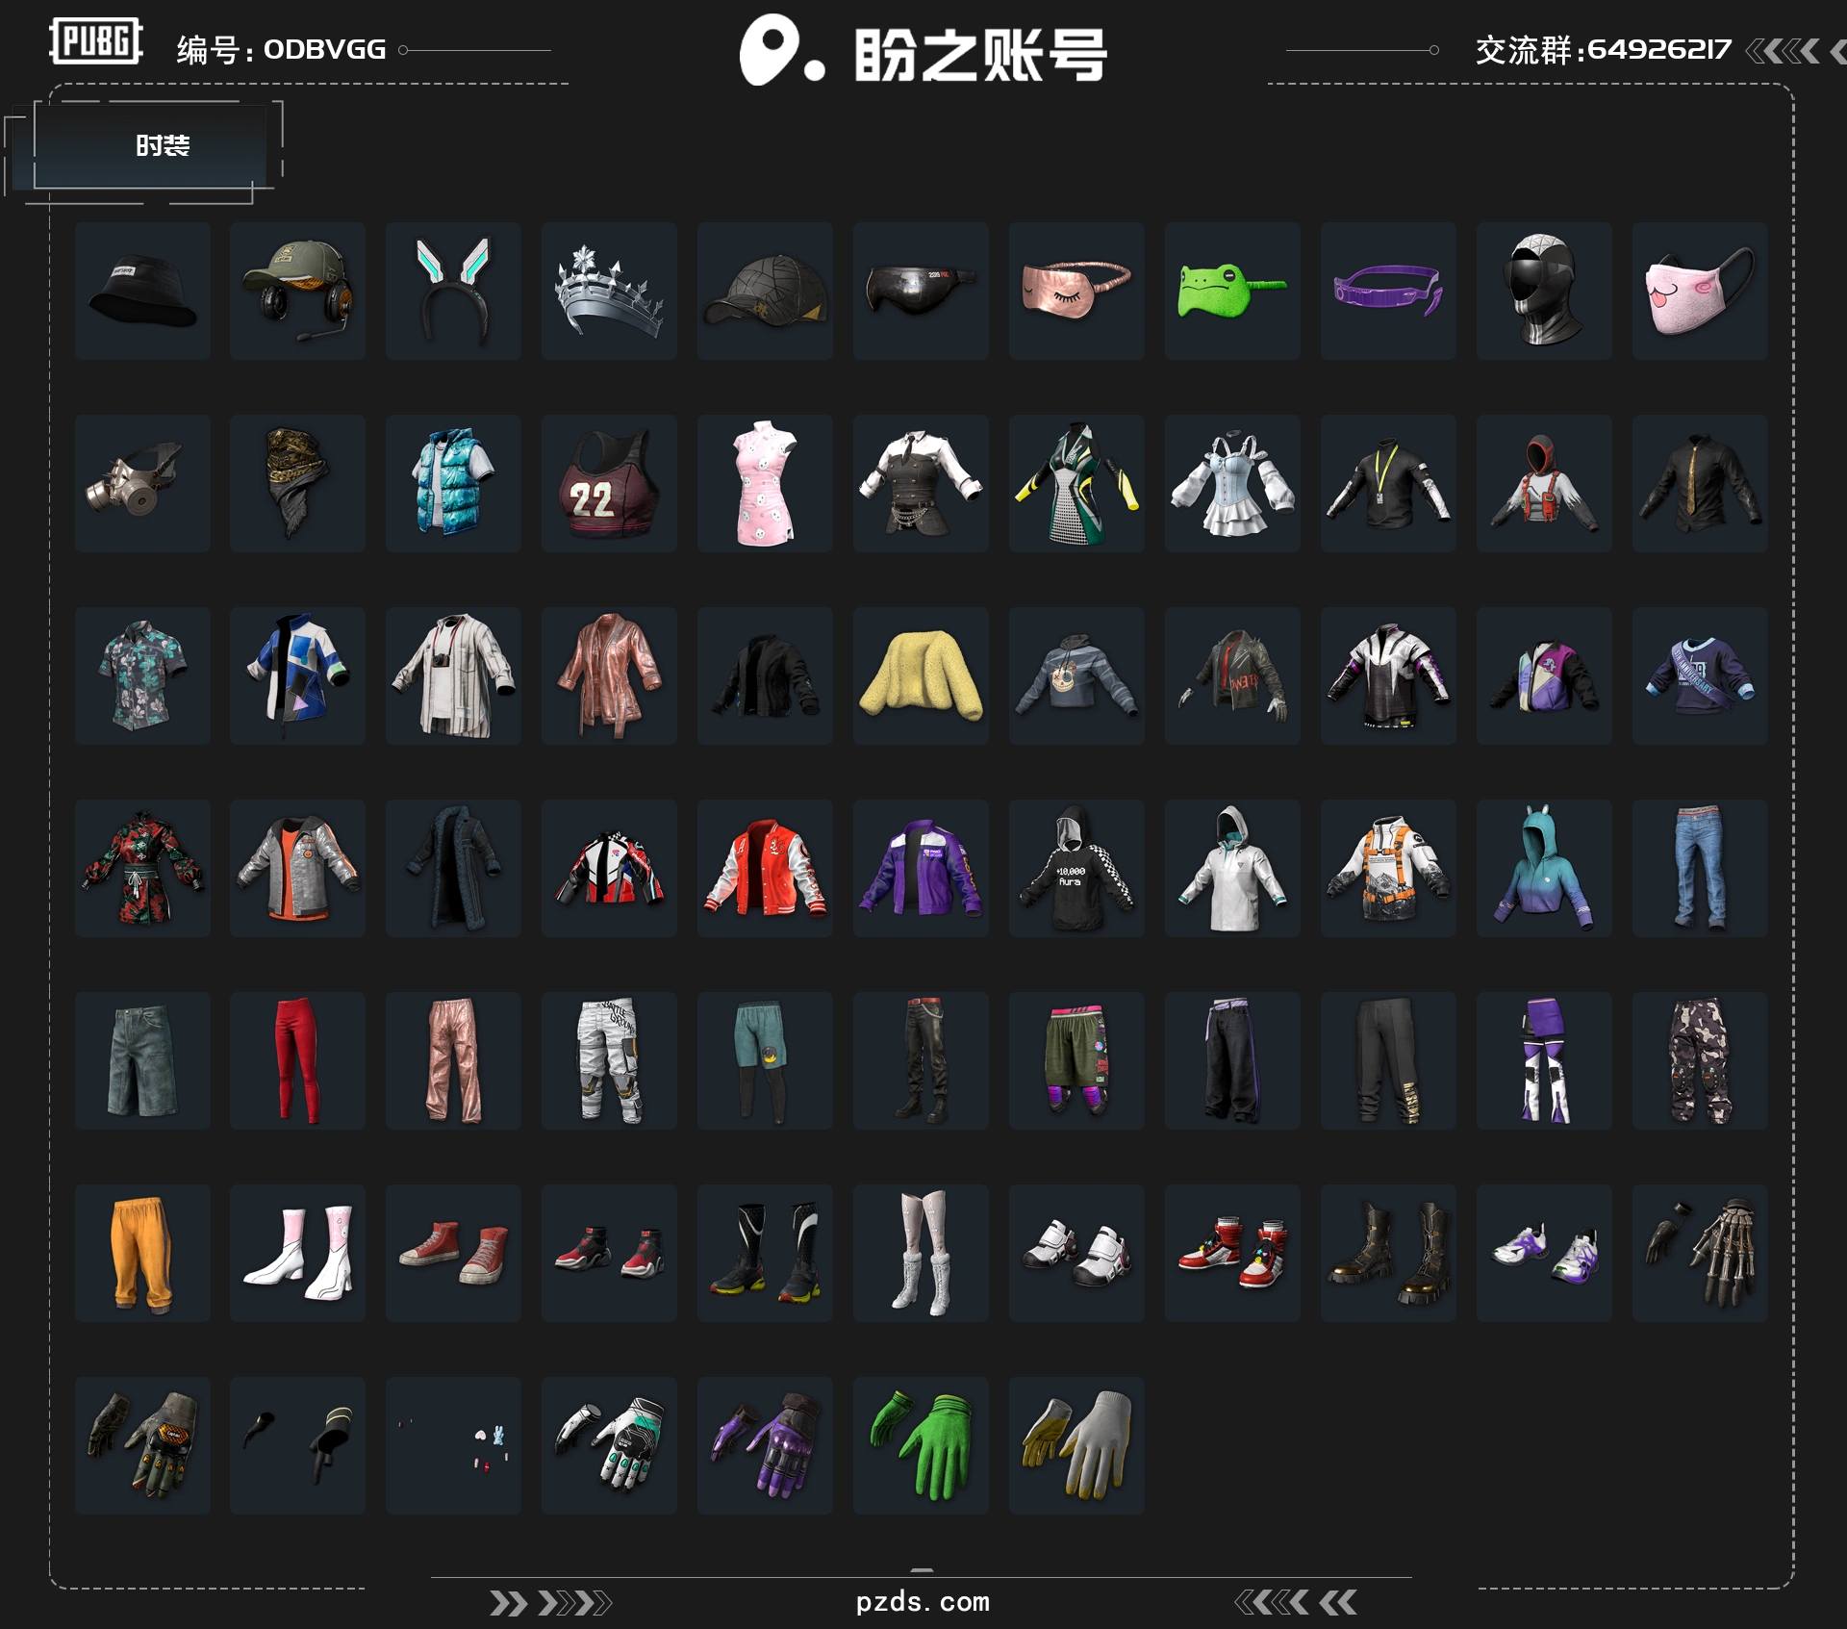Select the tall dark brown leather boots
The image size is (1847, 1629).
[1389, 1253]
